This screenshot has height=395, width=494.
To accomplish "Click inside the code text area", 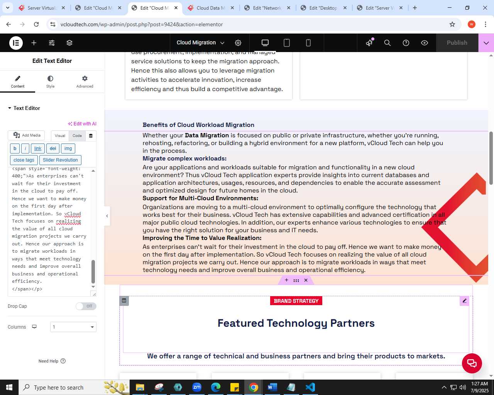I will coord(49,231).
